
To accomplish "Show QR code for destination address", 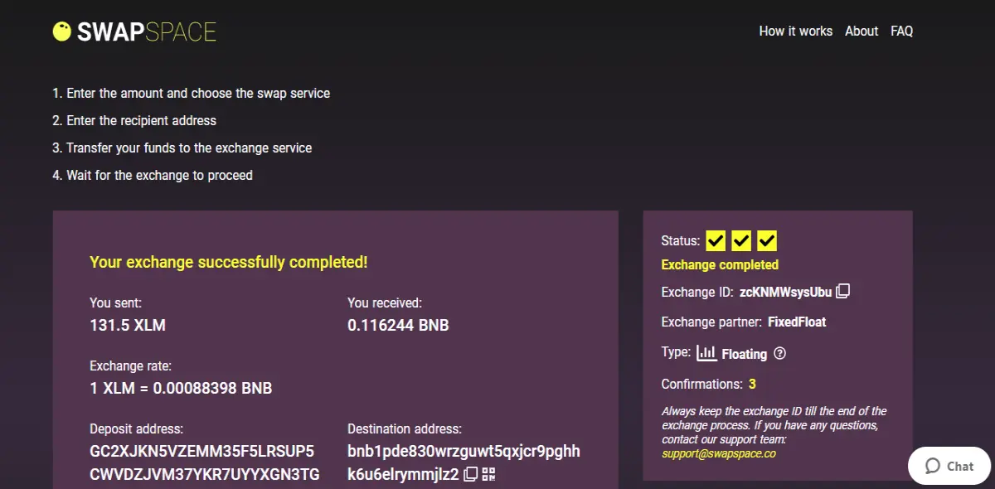I will (x=488, y=474).
